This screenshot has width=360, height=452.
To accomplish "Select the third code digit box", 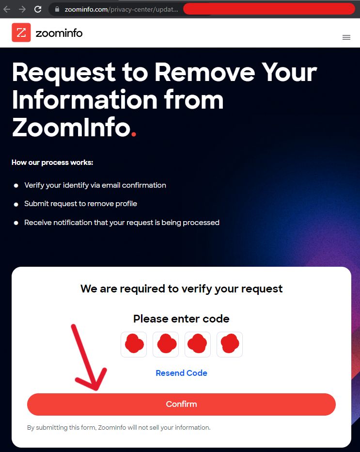I will 198,344.
